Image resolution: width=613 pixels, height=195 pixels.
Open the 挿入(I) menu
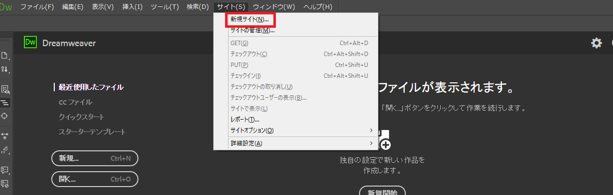[x=132, y=7]
